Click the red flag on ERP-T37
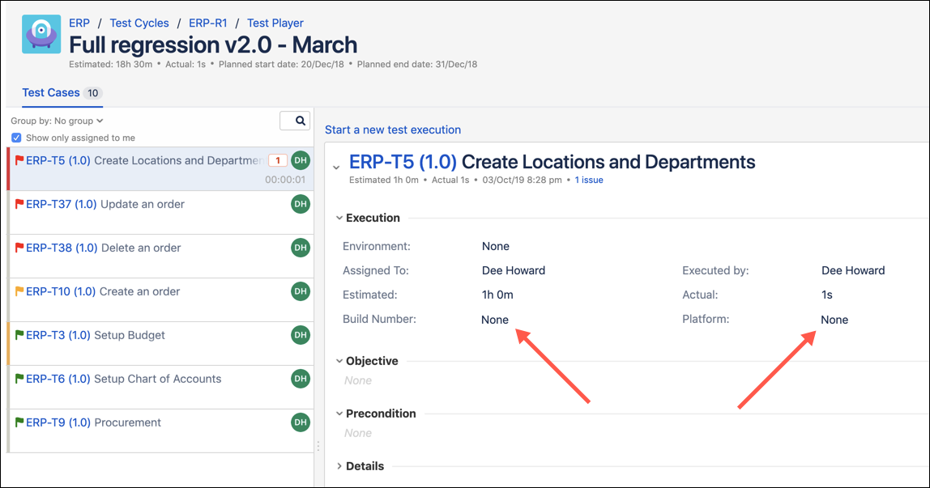The image size is (930, 488). 19,204
